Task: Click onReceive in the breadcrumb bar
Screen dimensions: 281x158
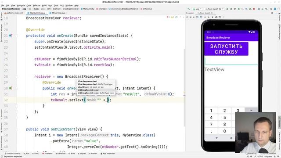Action: (x=146, y=9)
